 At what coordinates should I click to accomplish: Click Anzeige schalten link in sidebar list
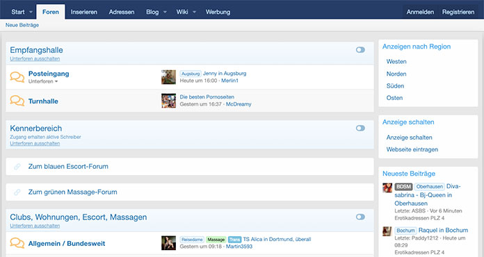pyautogui.click(x=410, y=138)
